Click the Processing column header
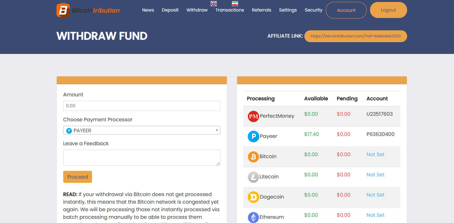The image size is (454, 223). click(261, 99)
